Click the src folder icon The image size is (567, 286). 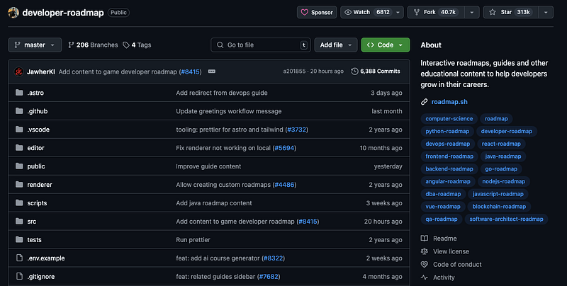tap(19, 222)
